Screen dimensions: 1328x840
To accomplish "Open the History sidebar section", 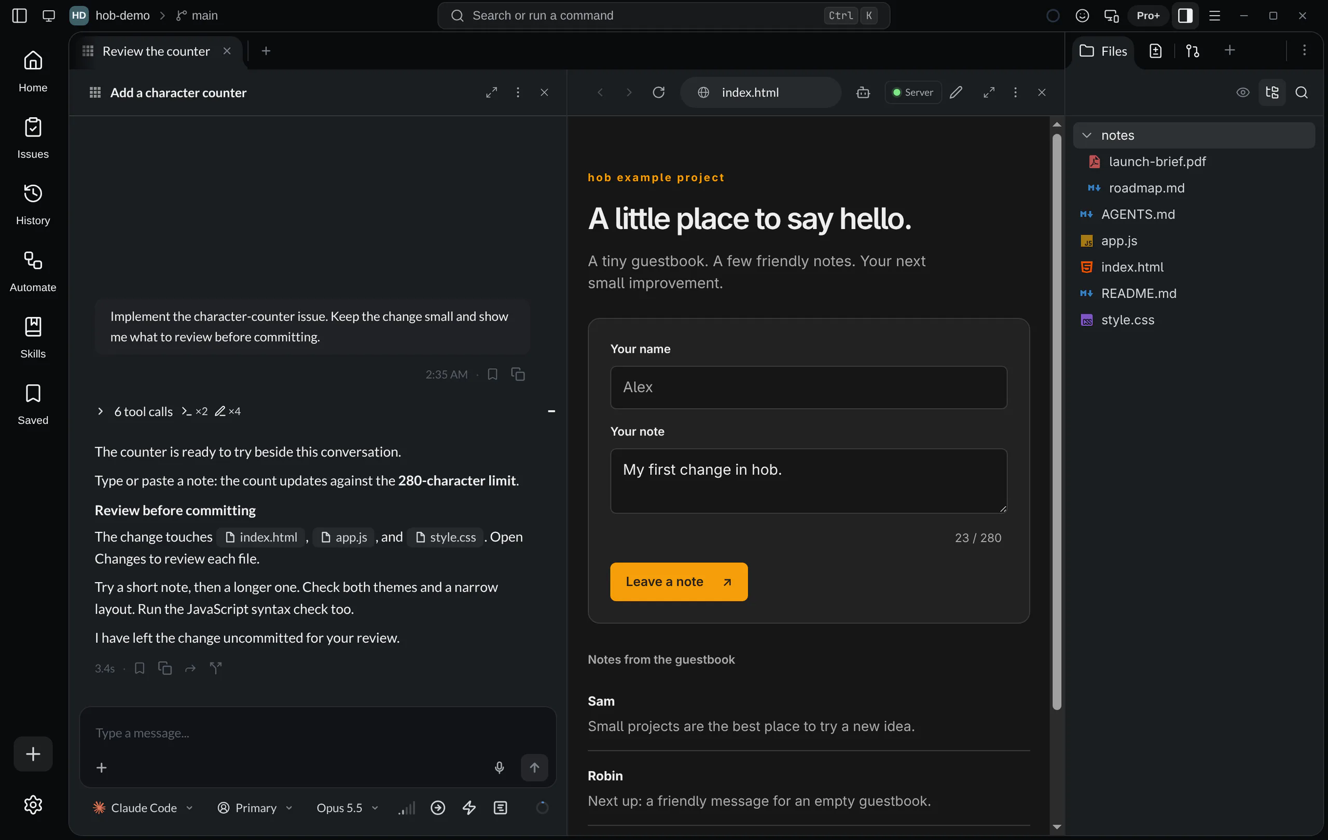I will (x=33, y=204).
